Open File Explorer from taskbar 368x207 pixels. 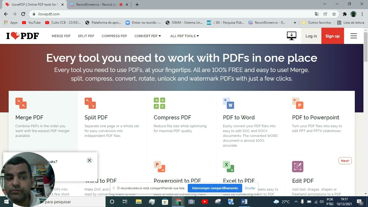[139, 202]
